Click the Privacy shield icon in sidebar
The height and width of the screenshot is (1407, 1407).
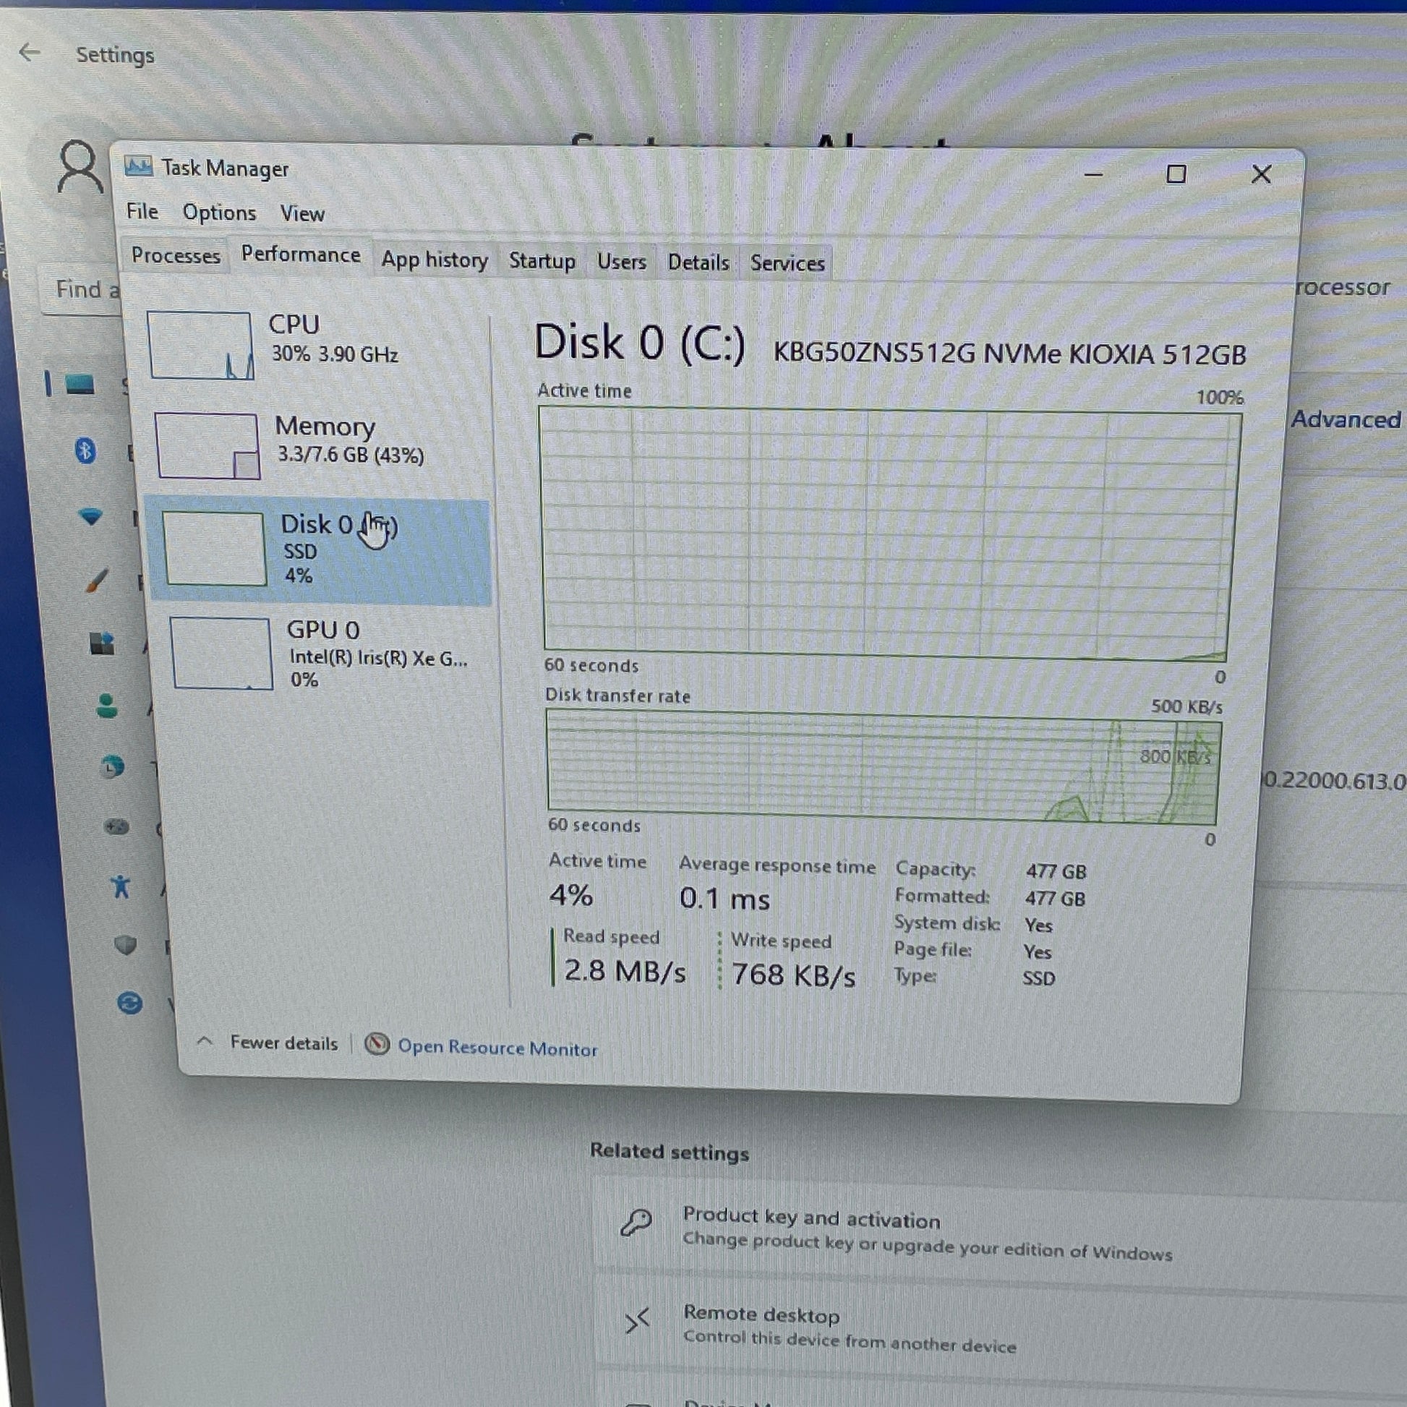click(x=125, y=945)
